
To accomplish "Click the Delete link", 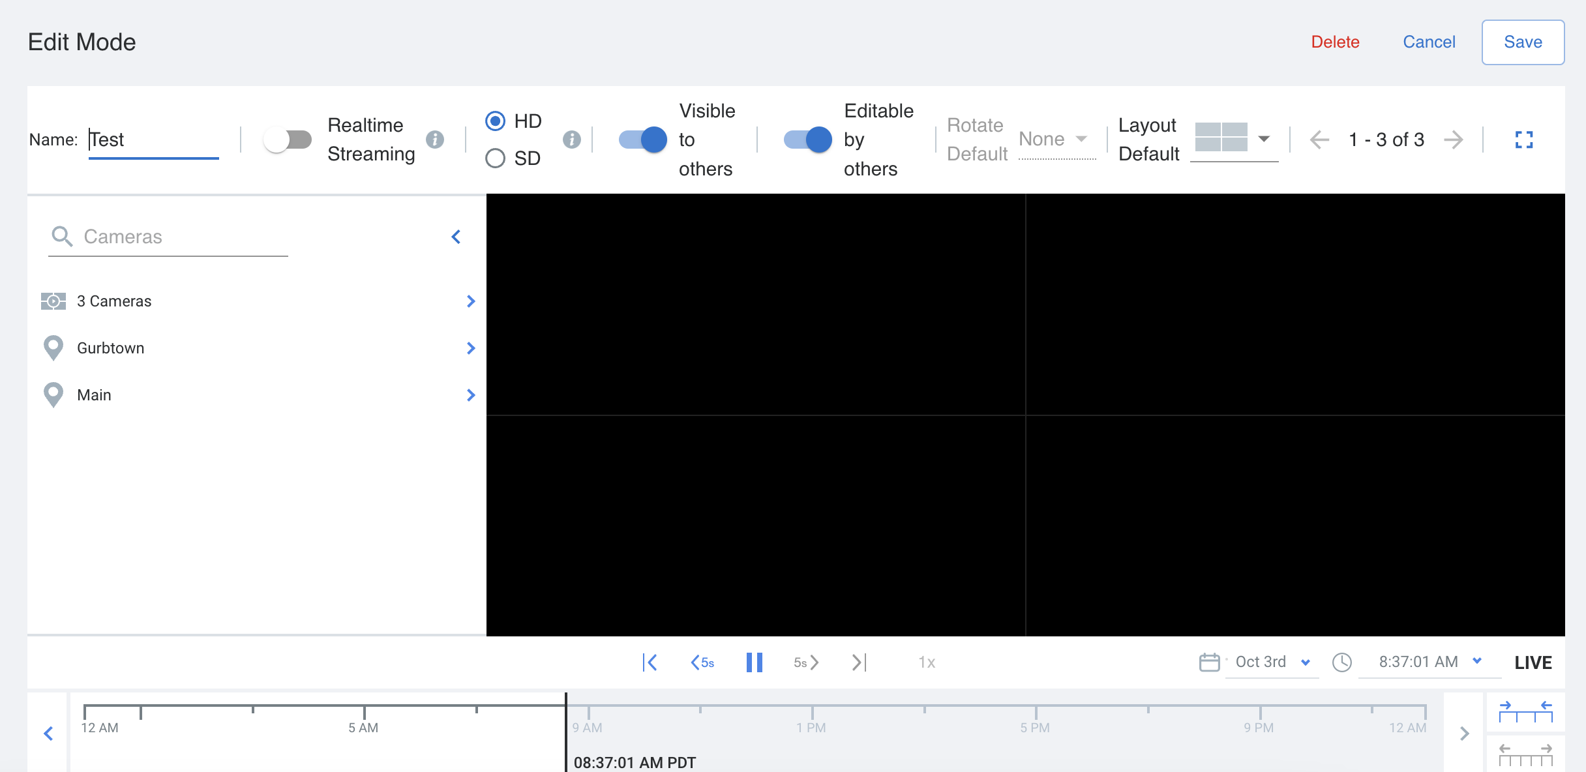I will coord(1335,42).
